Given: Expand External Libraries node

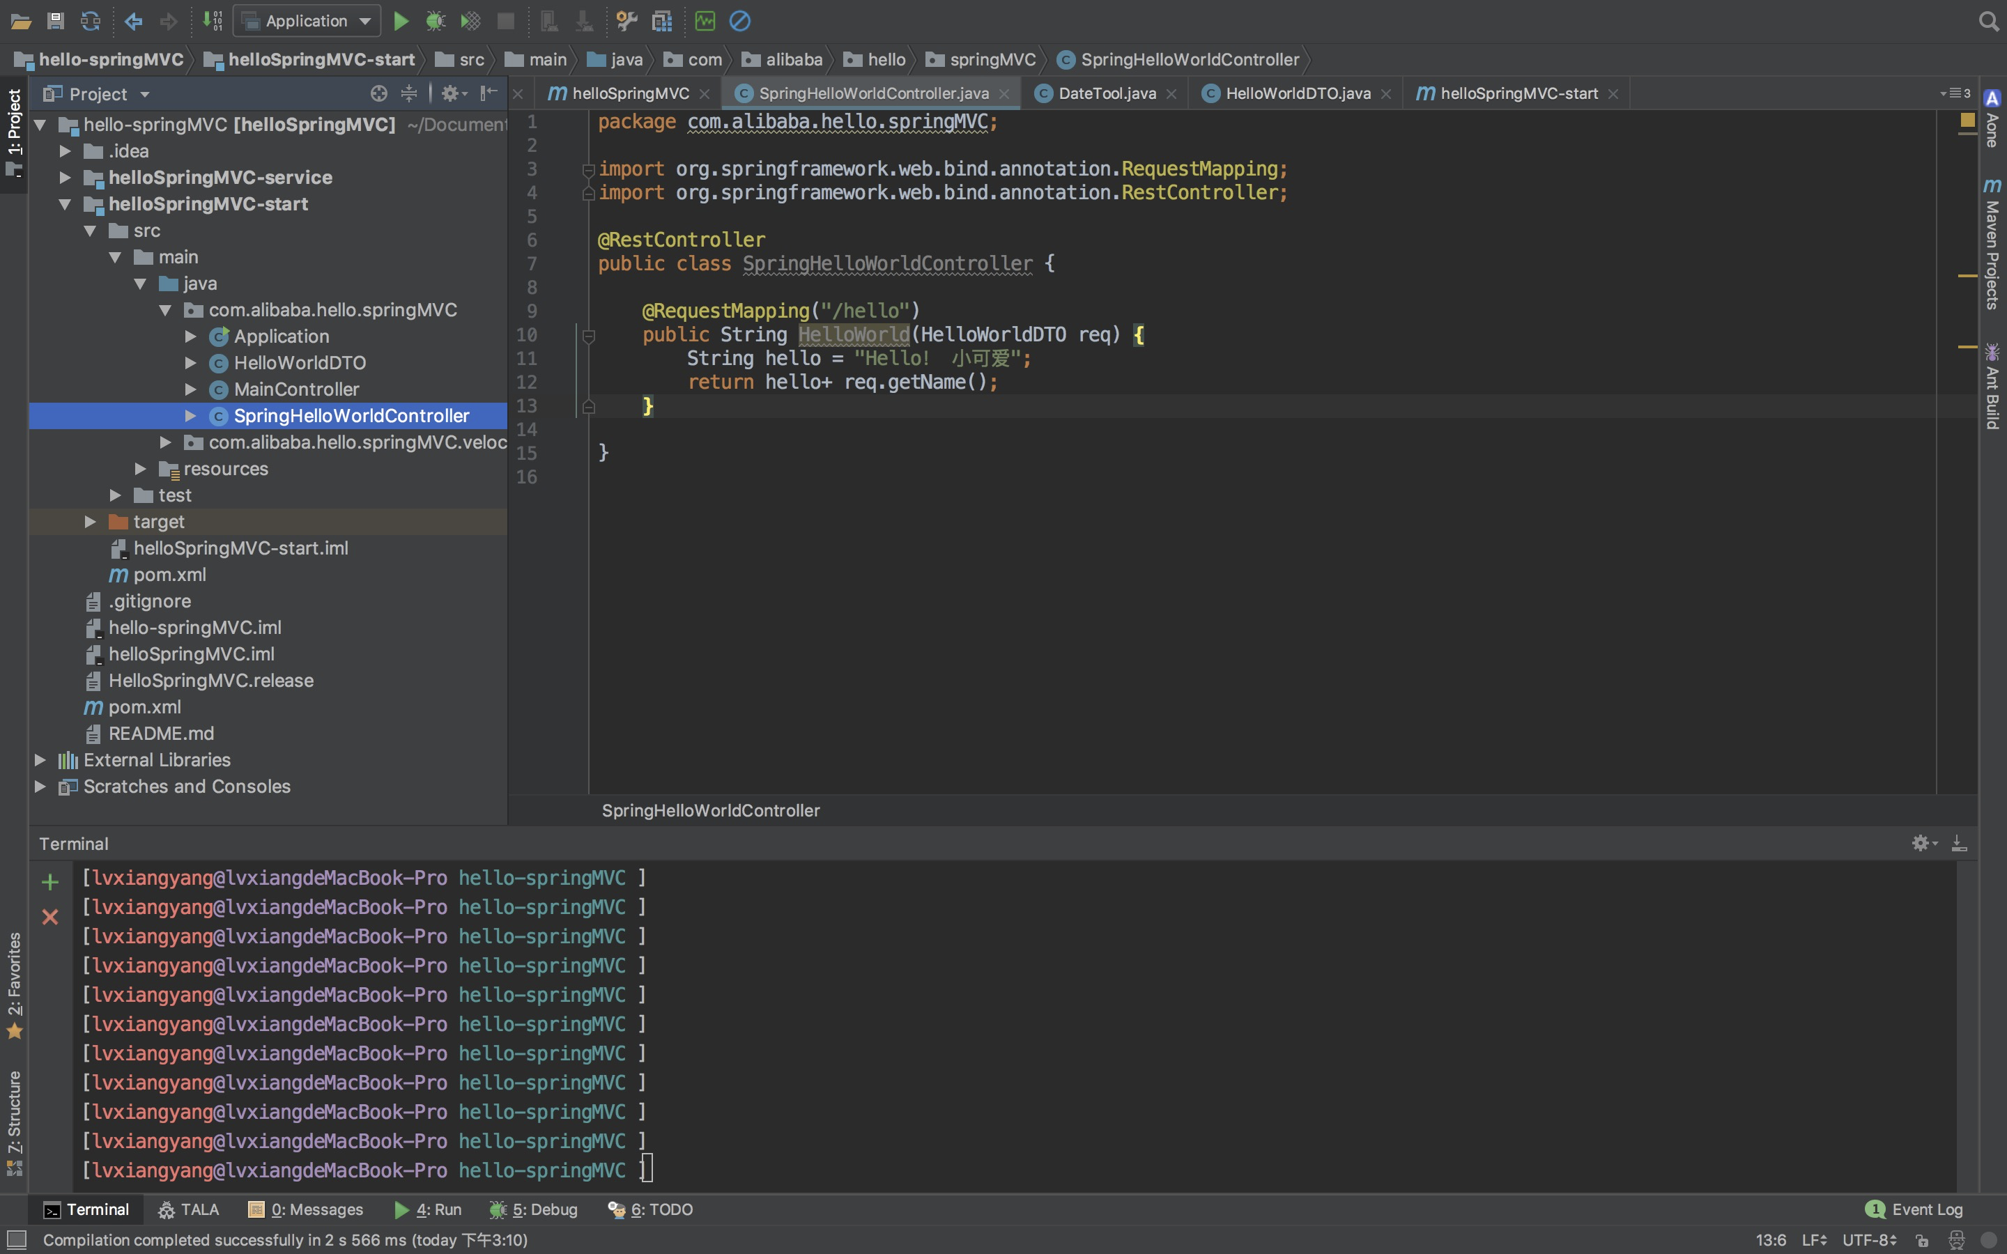Looking at the screenshot, I should [x=39, y=759].
